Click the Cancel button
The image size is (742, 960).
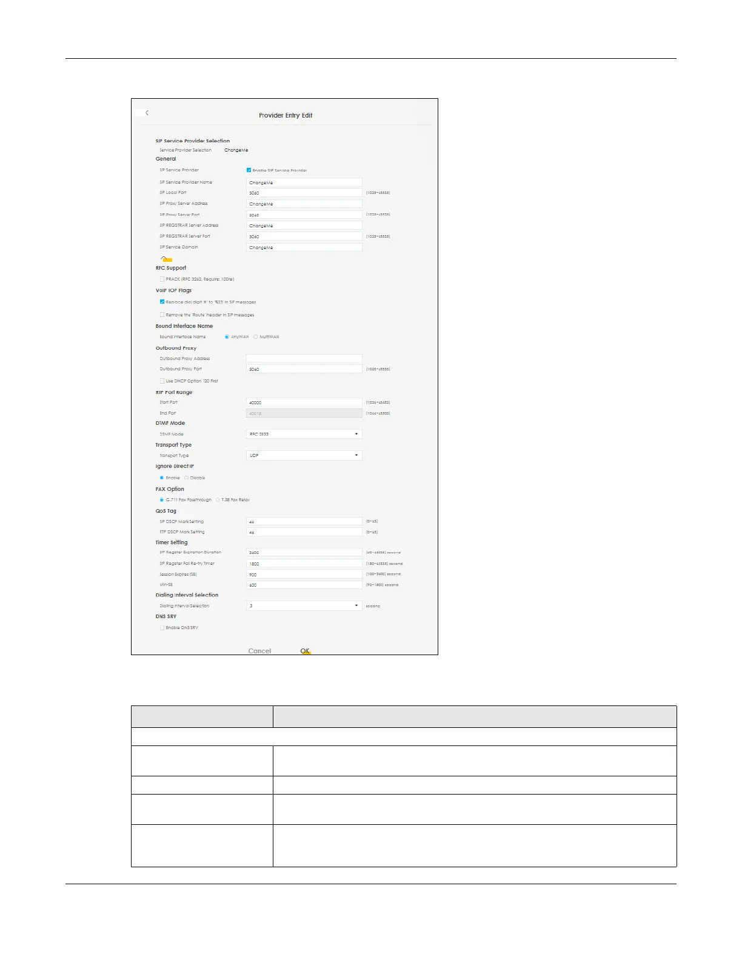(259, 651)
